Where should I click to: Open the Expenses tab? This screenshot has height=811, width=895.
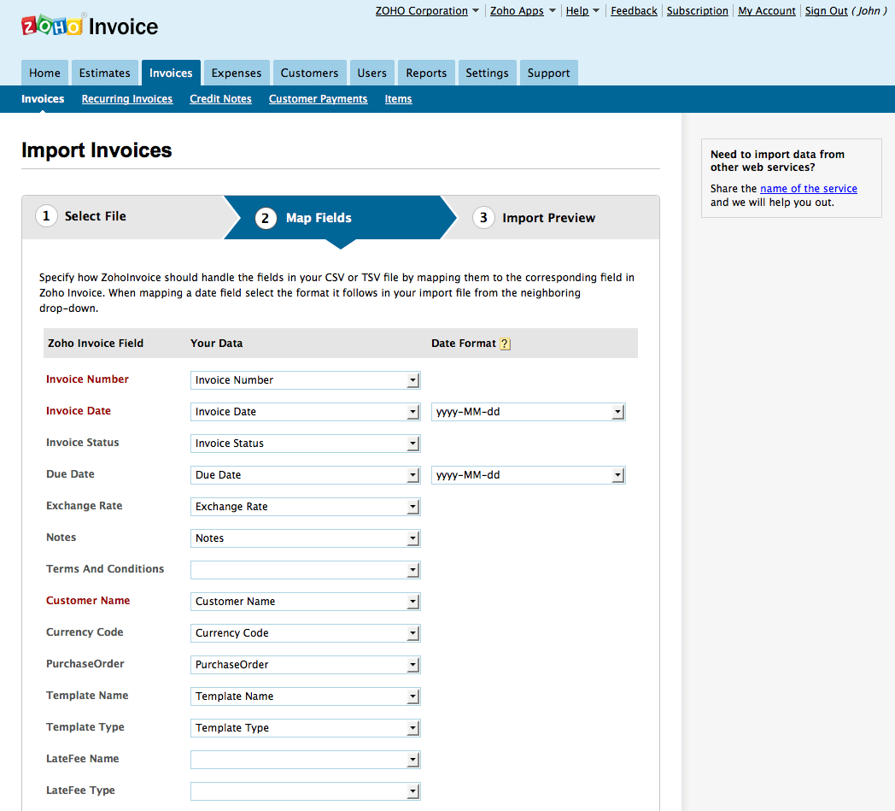click(236, 73)
